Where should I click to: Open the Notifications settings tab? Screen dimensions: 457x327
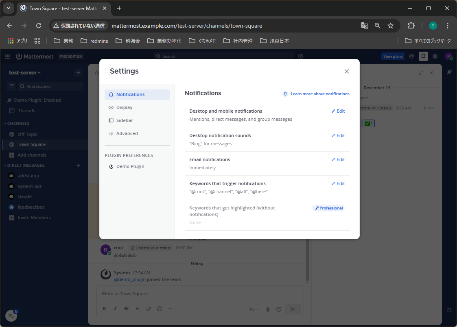click(137, 94)
